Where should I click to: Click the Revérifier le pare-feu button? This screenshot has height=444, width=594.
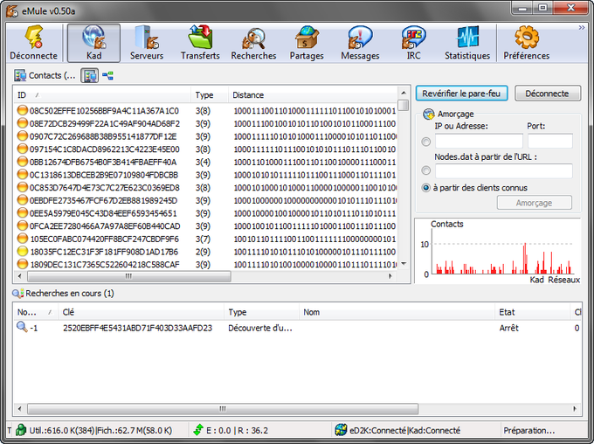pos(461,94)
